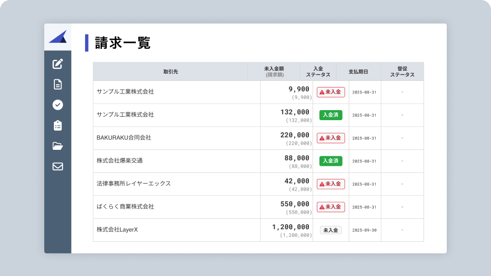Click the 支払期日 column header
The image size is (491, 276).
click(x=359, y=72)
